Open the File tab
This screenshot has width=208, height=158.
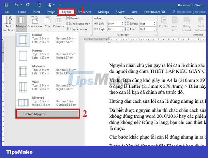(x=7, y=12)
